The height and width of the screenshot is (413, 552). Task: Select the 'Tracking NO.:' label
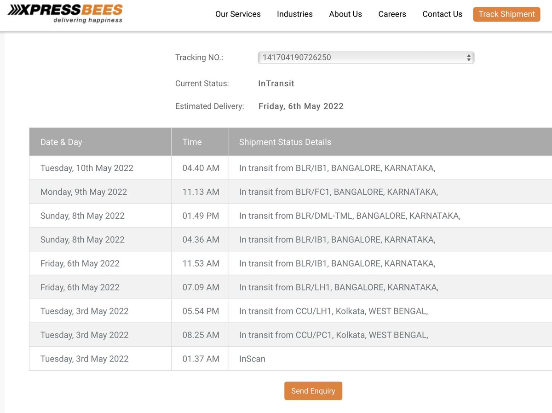[x=199, y=58]
